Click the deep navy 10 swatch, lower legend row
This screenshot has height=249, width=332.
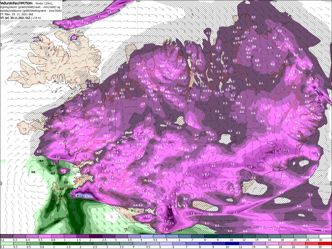(232, 244)
